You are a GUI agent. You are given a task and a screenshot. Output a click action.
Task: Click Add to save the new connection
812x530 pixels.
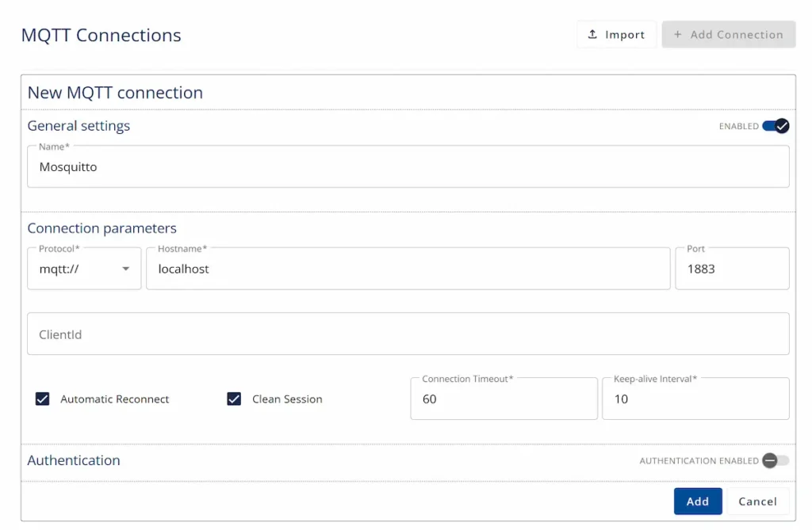point(697,501)
